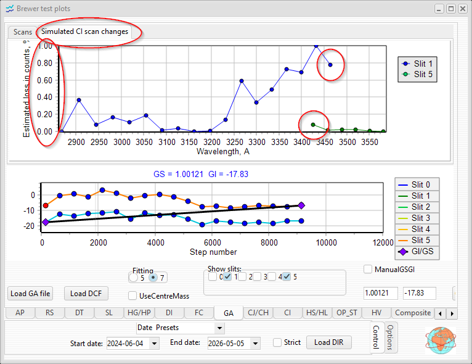This screenshot has height=364, width=472.
Task: Click the red first point on orange curve
Action: click(x=46, y=205)
